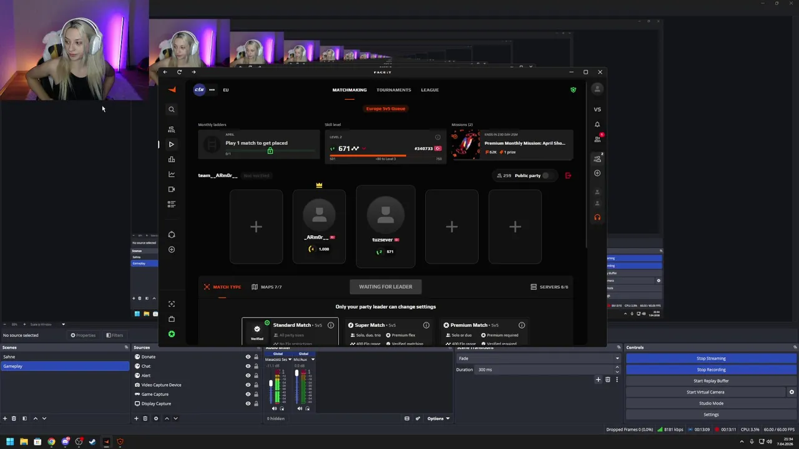Open the FACEIT feed list sidebar icon
799x449 pixels.
point(171,204)
